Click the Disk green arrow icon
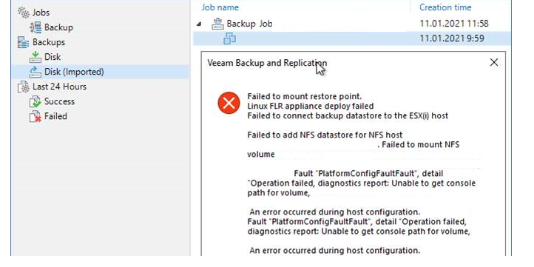Screen dimensions: 534x267 click(36, 57)
